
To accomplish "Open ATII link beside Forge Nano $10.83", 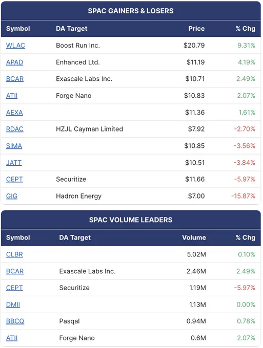I will [12, 96].
